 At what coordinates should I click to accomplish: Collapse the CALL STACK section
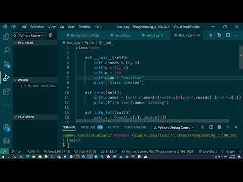click(35, 117)
